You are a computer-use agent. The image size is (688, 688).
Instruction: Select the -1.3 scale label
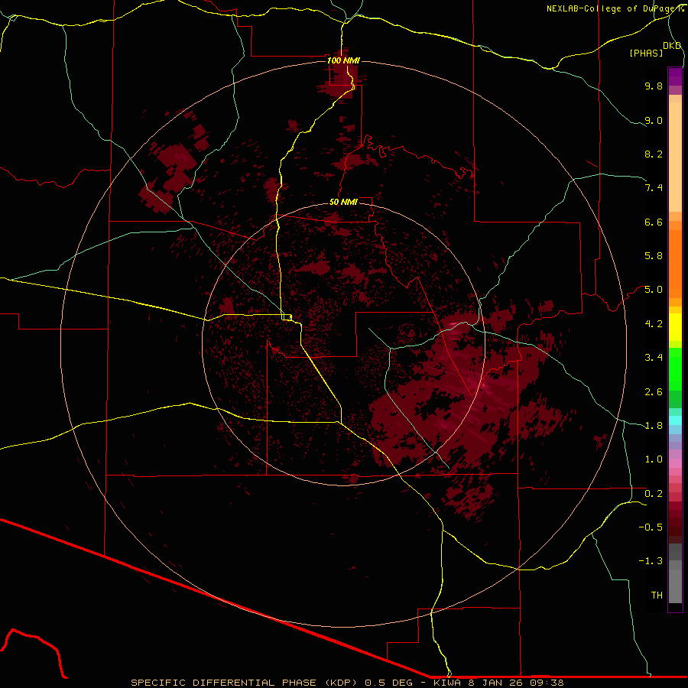[x=651, y=561]
